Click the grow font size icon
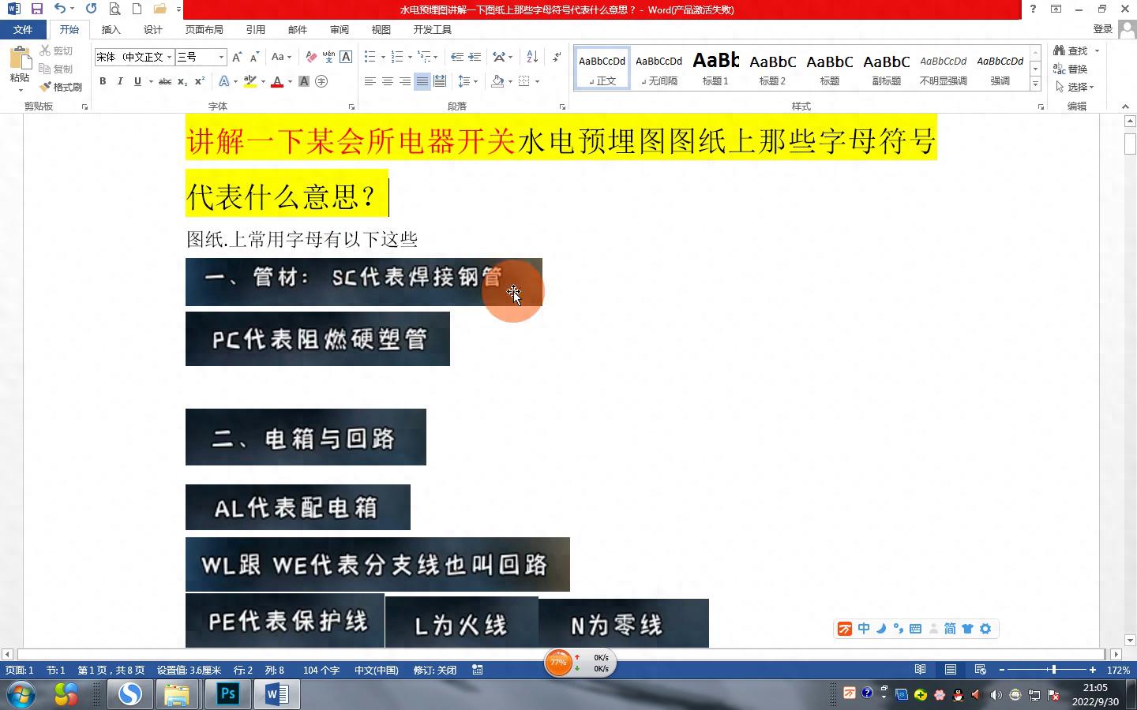Image resolution: width=1137 pixels, height=710 pixels. click(237, 57)
